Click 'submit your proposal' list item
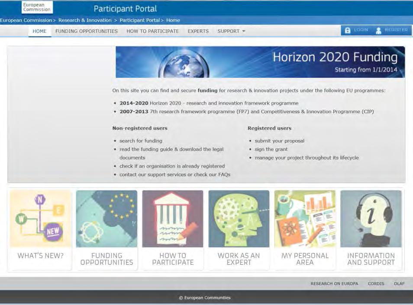The height and width of the screenshot is (305, 413). point(280,141)
